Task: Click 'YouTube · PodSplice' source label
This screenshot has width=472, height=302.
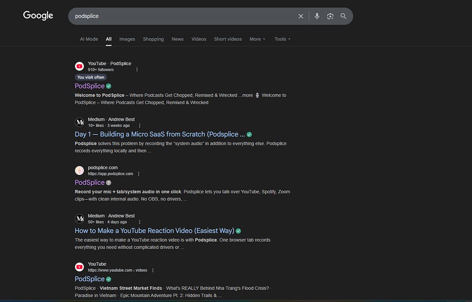Action: [x=110, y=64]
